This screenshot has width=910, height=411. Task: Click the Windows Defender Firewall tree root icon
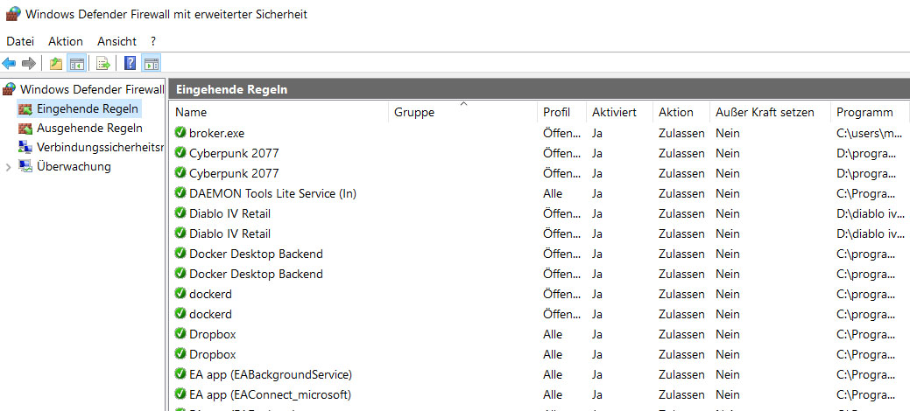9,89
